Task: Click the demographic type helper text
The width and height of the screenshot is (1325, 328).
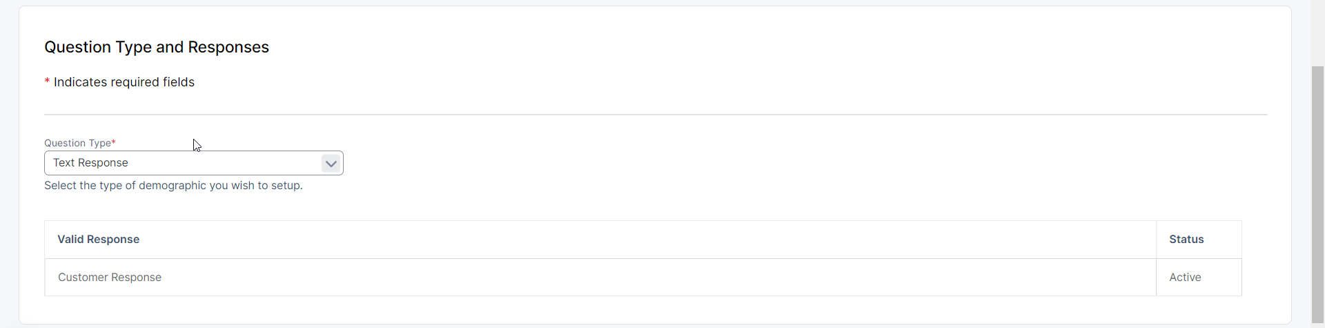Action: point(173,186)
